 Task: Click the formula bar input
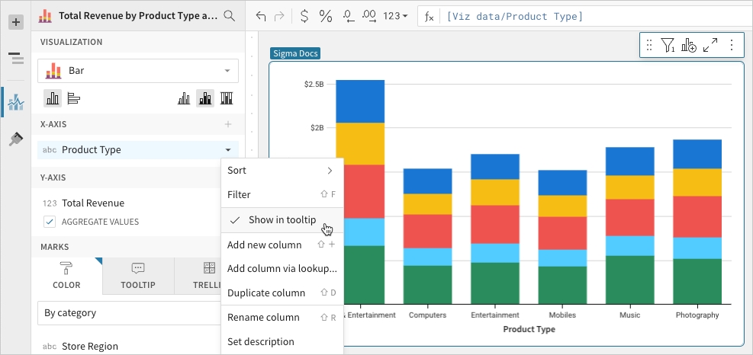click(x=580, y=16)
